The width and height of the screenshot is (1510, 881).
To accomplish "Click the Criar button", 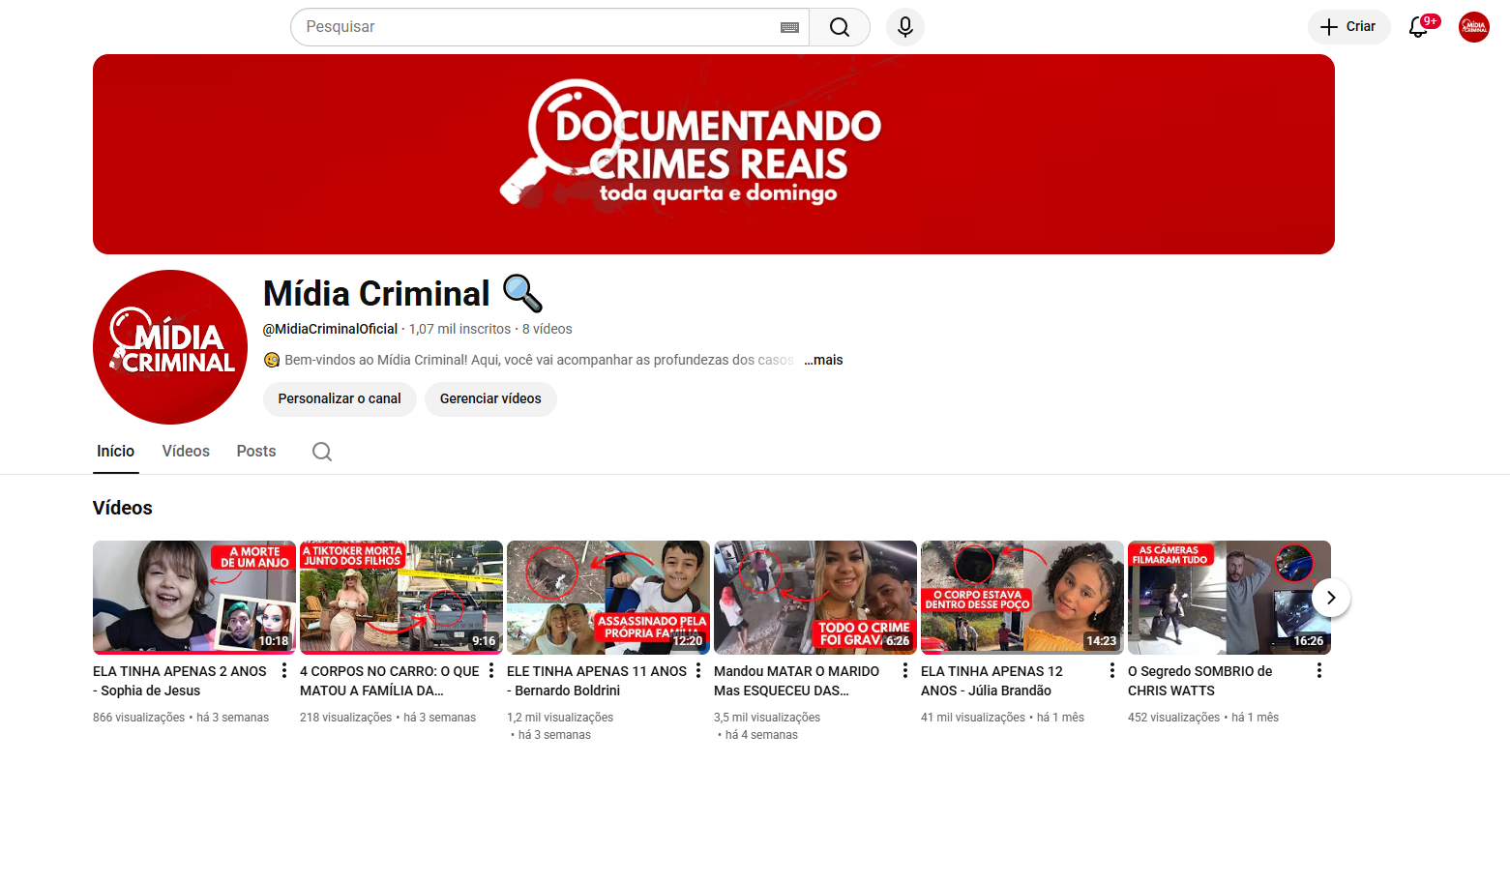I will (x=1349, y=27).
